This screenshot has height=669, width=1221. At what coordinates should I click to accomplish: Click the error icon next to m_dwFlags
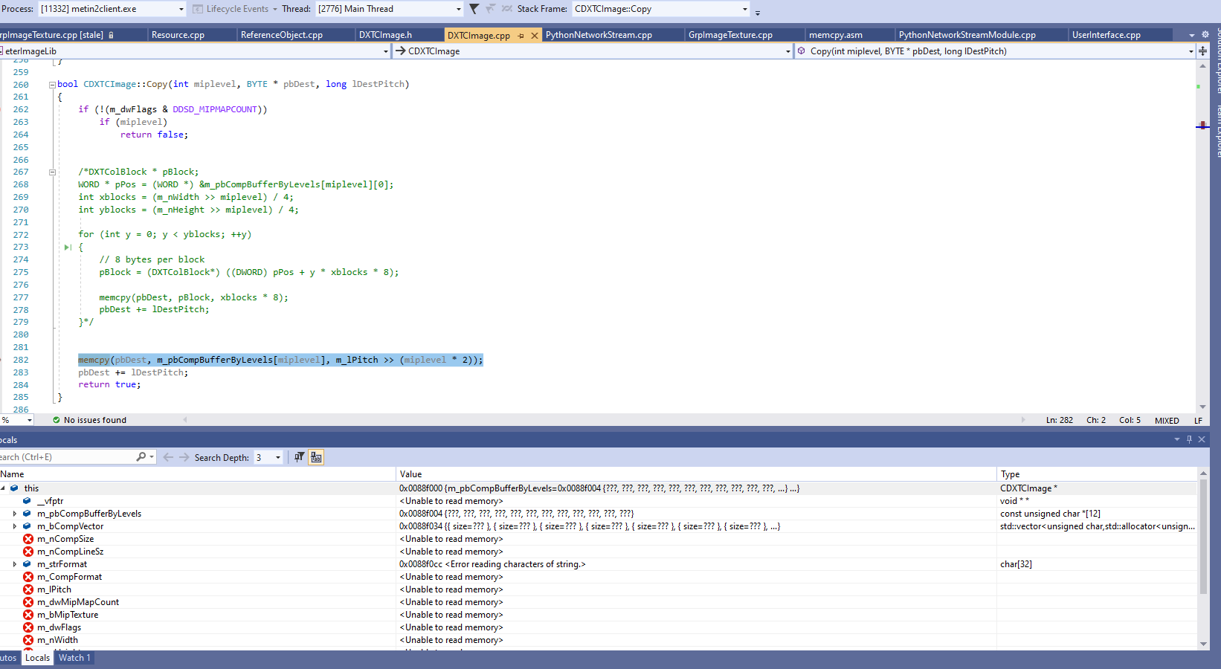[x=28, y=627]
